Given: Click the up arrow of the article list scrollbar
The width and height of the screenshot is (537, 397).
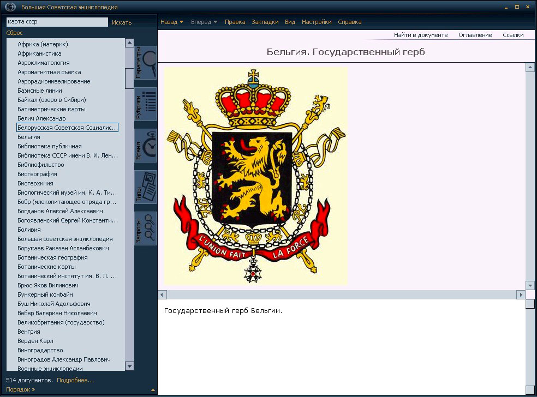Looking at the screenshot, I should [x=129, y=43].
